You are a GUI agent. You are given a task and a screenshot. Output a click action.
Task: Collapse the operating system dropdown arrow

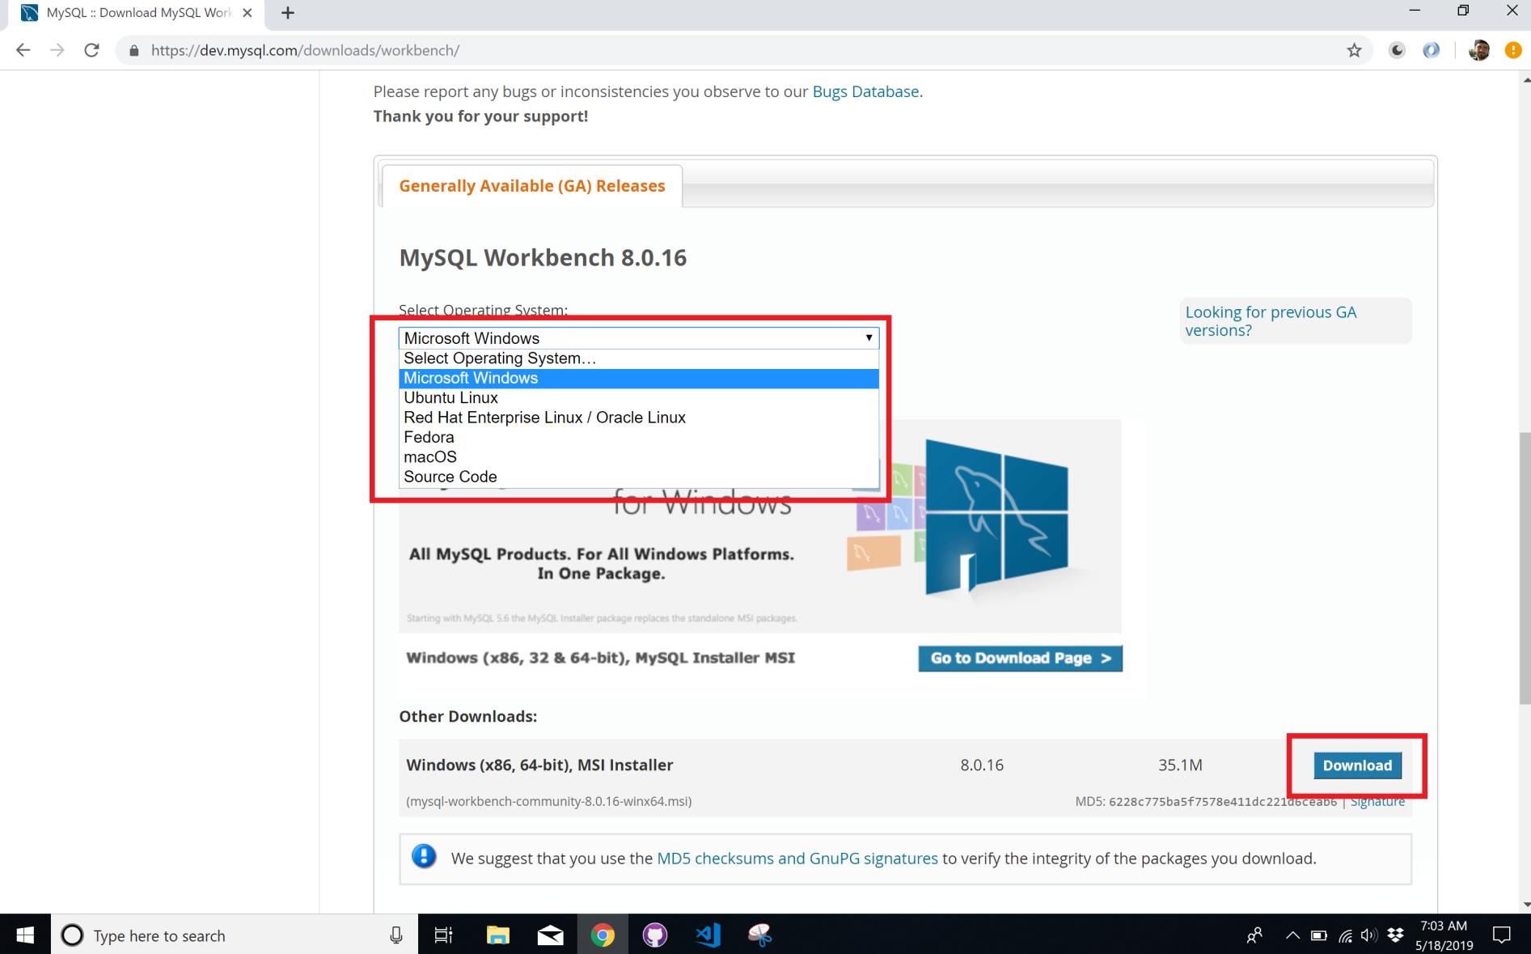(869, 337)
